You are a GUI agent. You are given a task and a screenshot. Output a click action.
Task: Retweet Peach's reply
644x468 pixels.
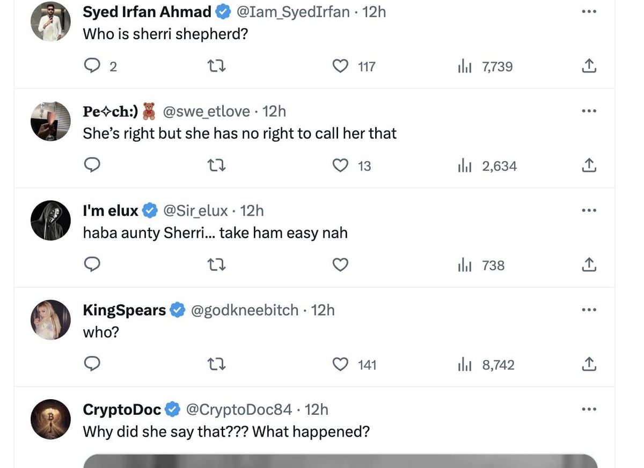[216, 165]
